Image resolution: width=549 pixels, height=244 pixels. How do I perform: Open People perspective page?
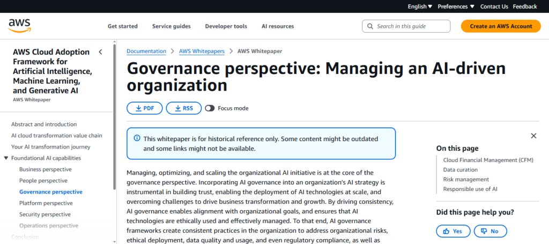point(43,181)
